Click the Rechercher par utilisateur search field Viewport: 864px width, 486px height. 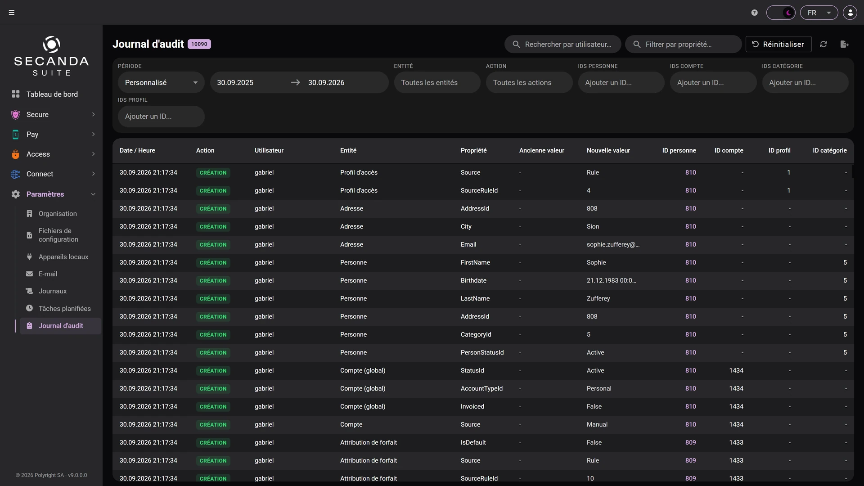pyautogui.click(x=562, y=44)
